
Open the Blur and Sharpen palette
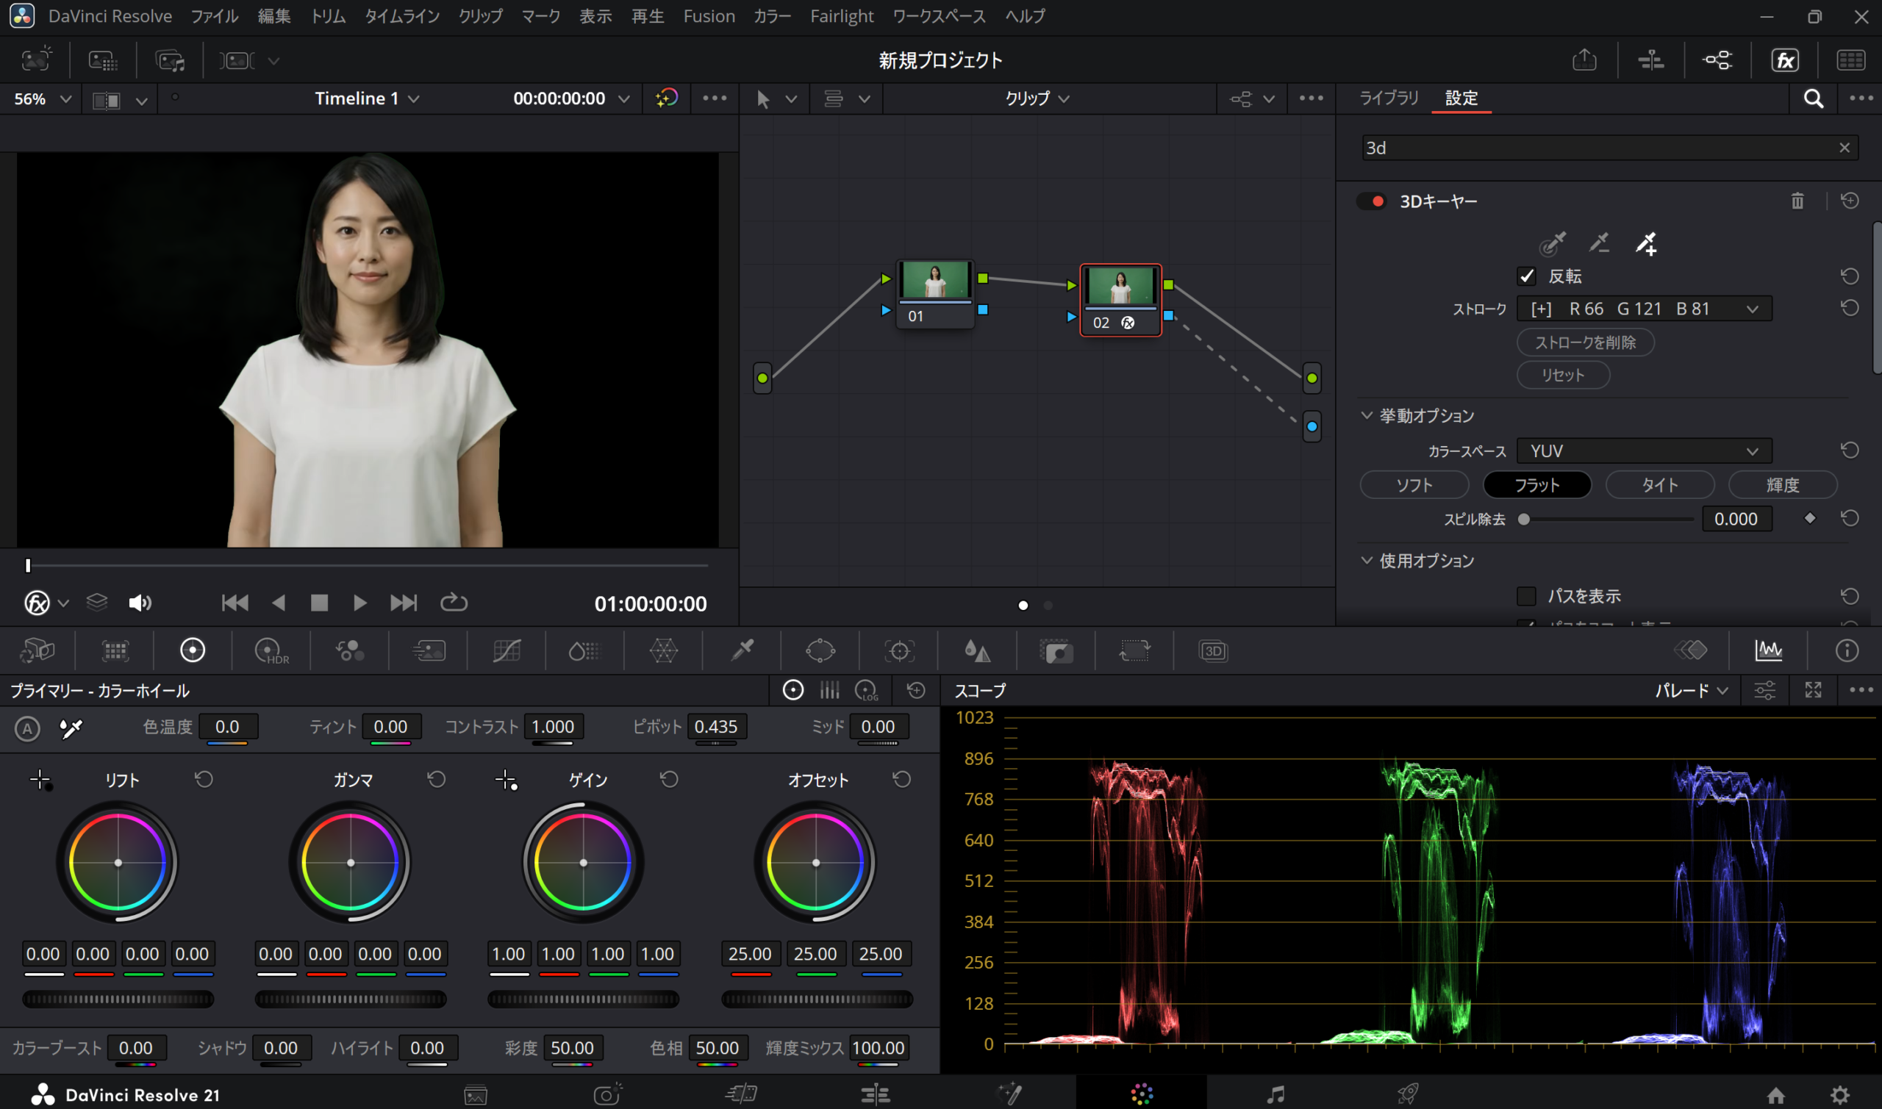[977, 651]
